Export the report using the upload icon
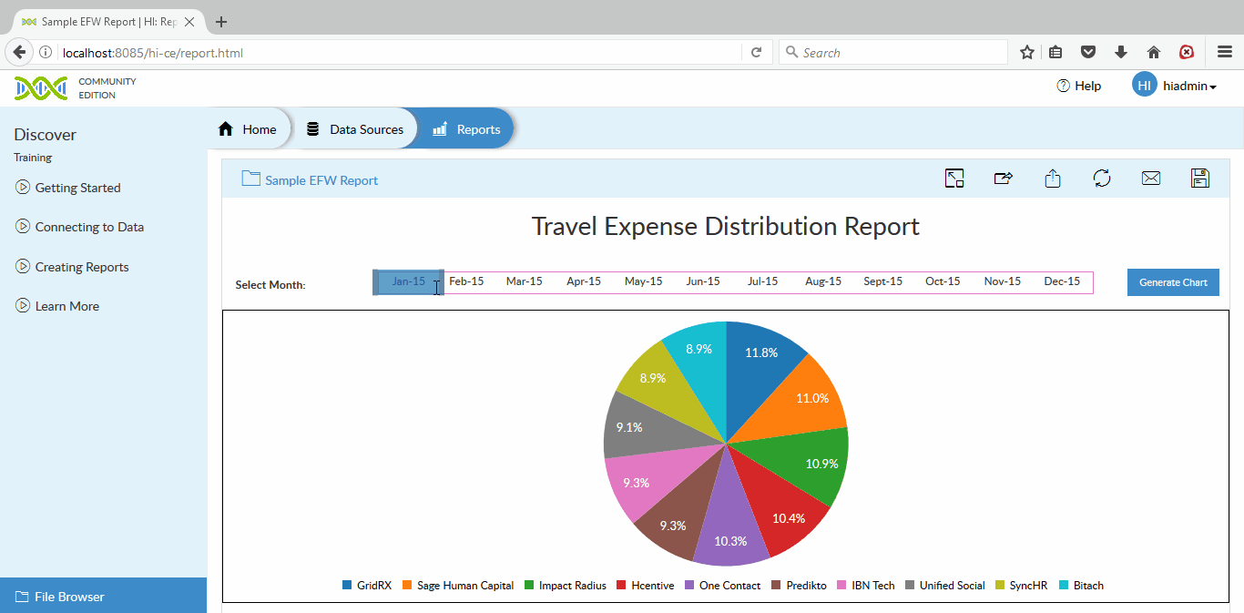This screenshot has width=1244, height=613. 1053,179
